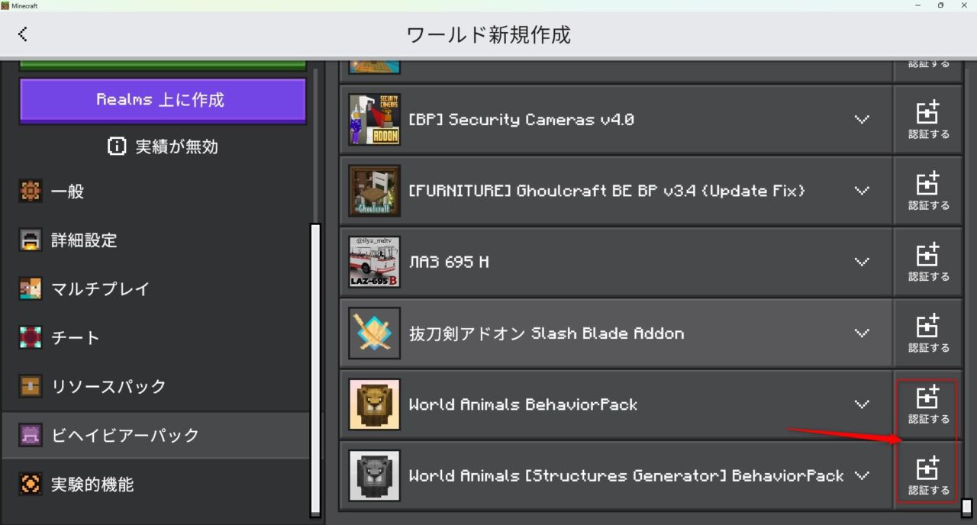Go back using the top-left arrow
The width and height of the screenshot is (977, 525).
(22, 34)
